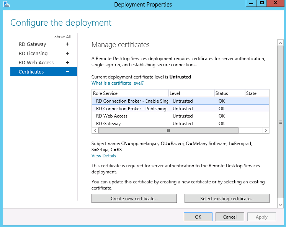Select RD Connection Broker - Publishing row
This screenshot has height=227, width=286.
[131, 109]
